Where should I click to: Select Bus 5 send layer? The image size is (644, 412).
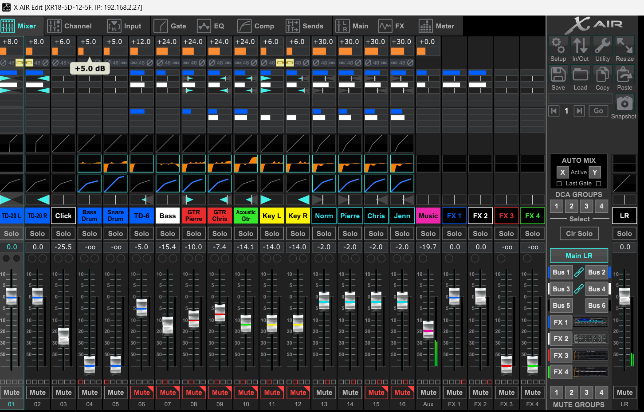click(561, 306)
